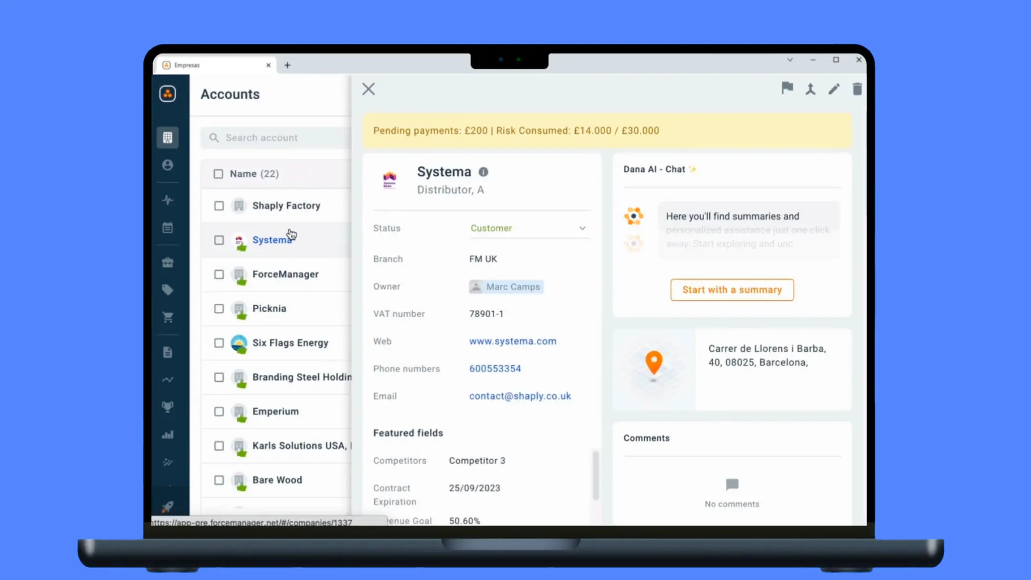Close the Empresas browser tab

tap(268, 65)
